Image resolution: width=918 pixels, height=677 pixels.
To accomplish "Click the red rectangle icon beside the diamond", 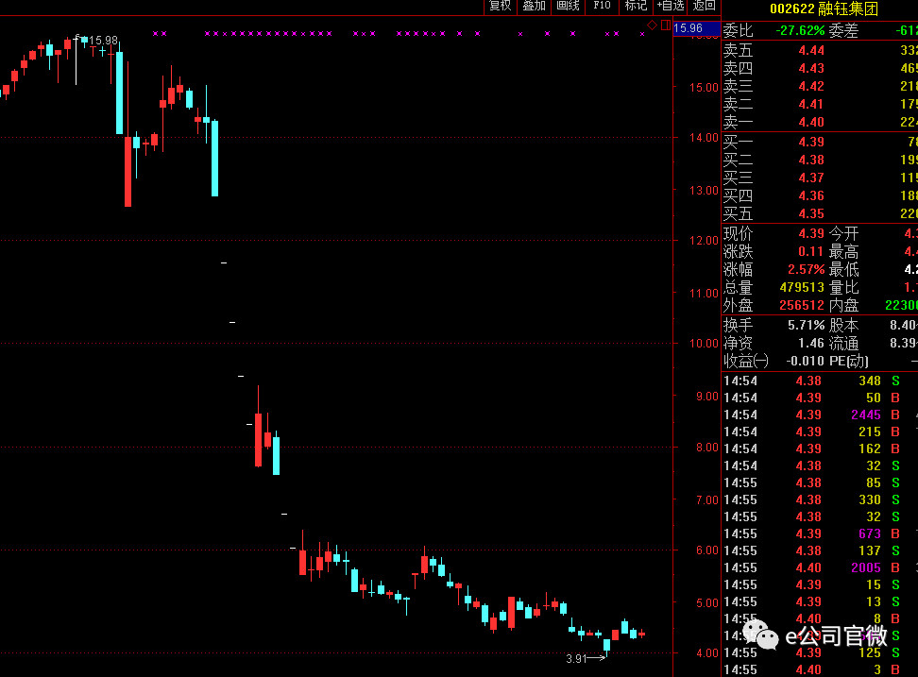I will pos(665,24).
